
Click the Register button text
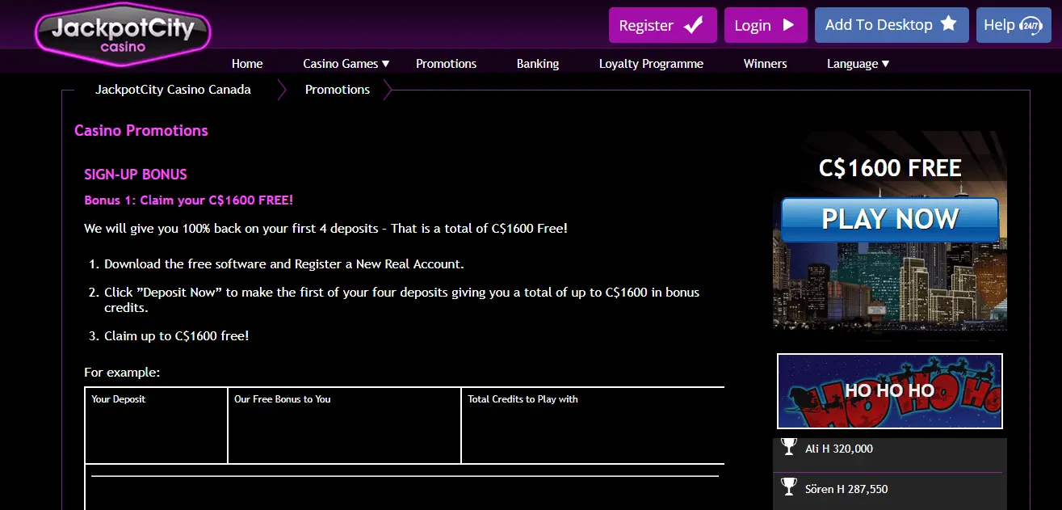pos(646,25)
